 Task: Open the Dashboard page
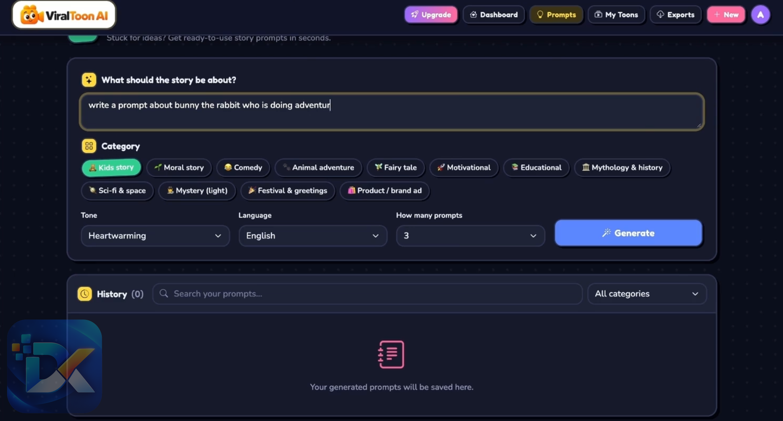494,15
